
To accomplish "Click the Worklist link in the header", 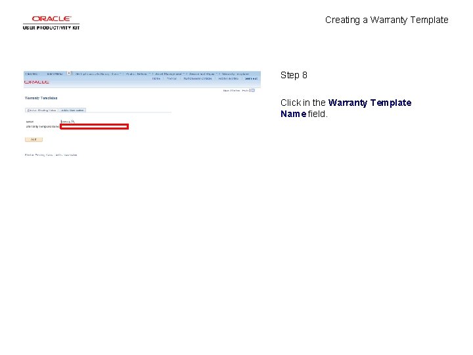I will (171, 78).
